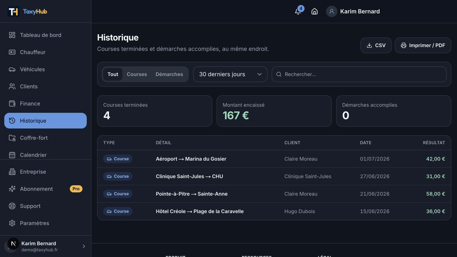Click the Entreprise building icon
The image size is (457, 257).
click(x=12, y=172)
